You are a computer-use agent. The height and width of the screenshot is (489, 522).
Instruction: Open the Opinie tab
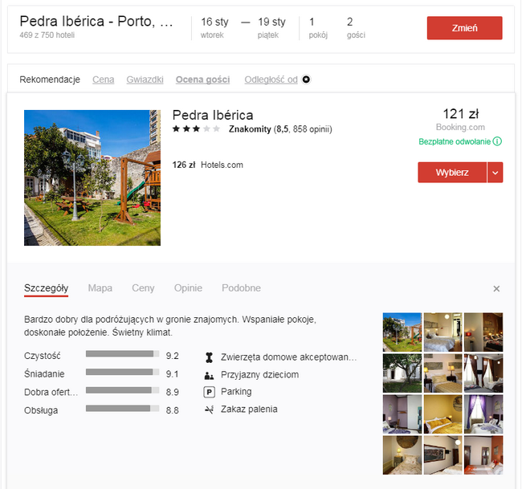click(189, 288)
